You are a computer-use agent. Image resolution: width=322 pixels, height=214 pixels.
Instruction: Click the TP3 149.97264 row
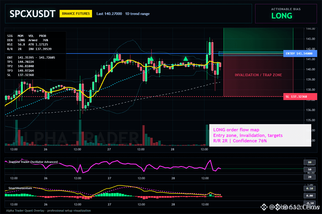click(x=20, y=71)
